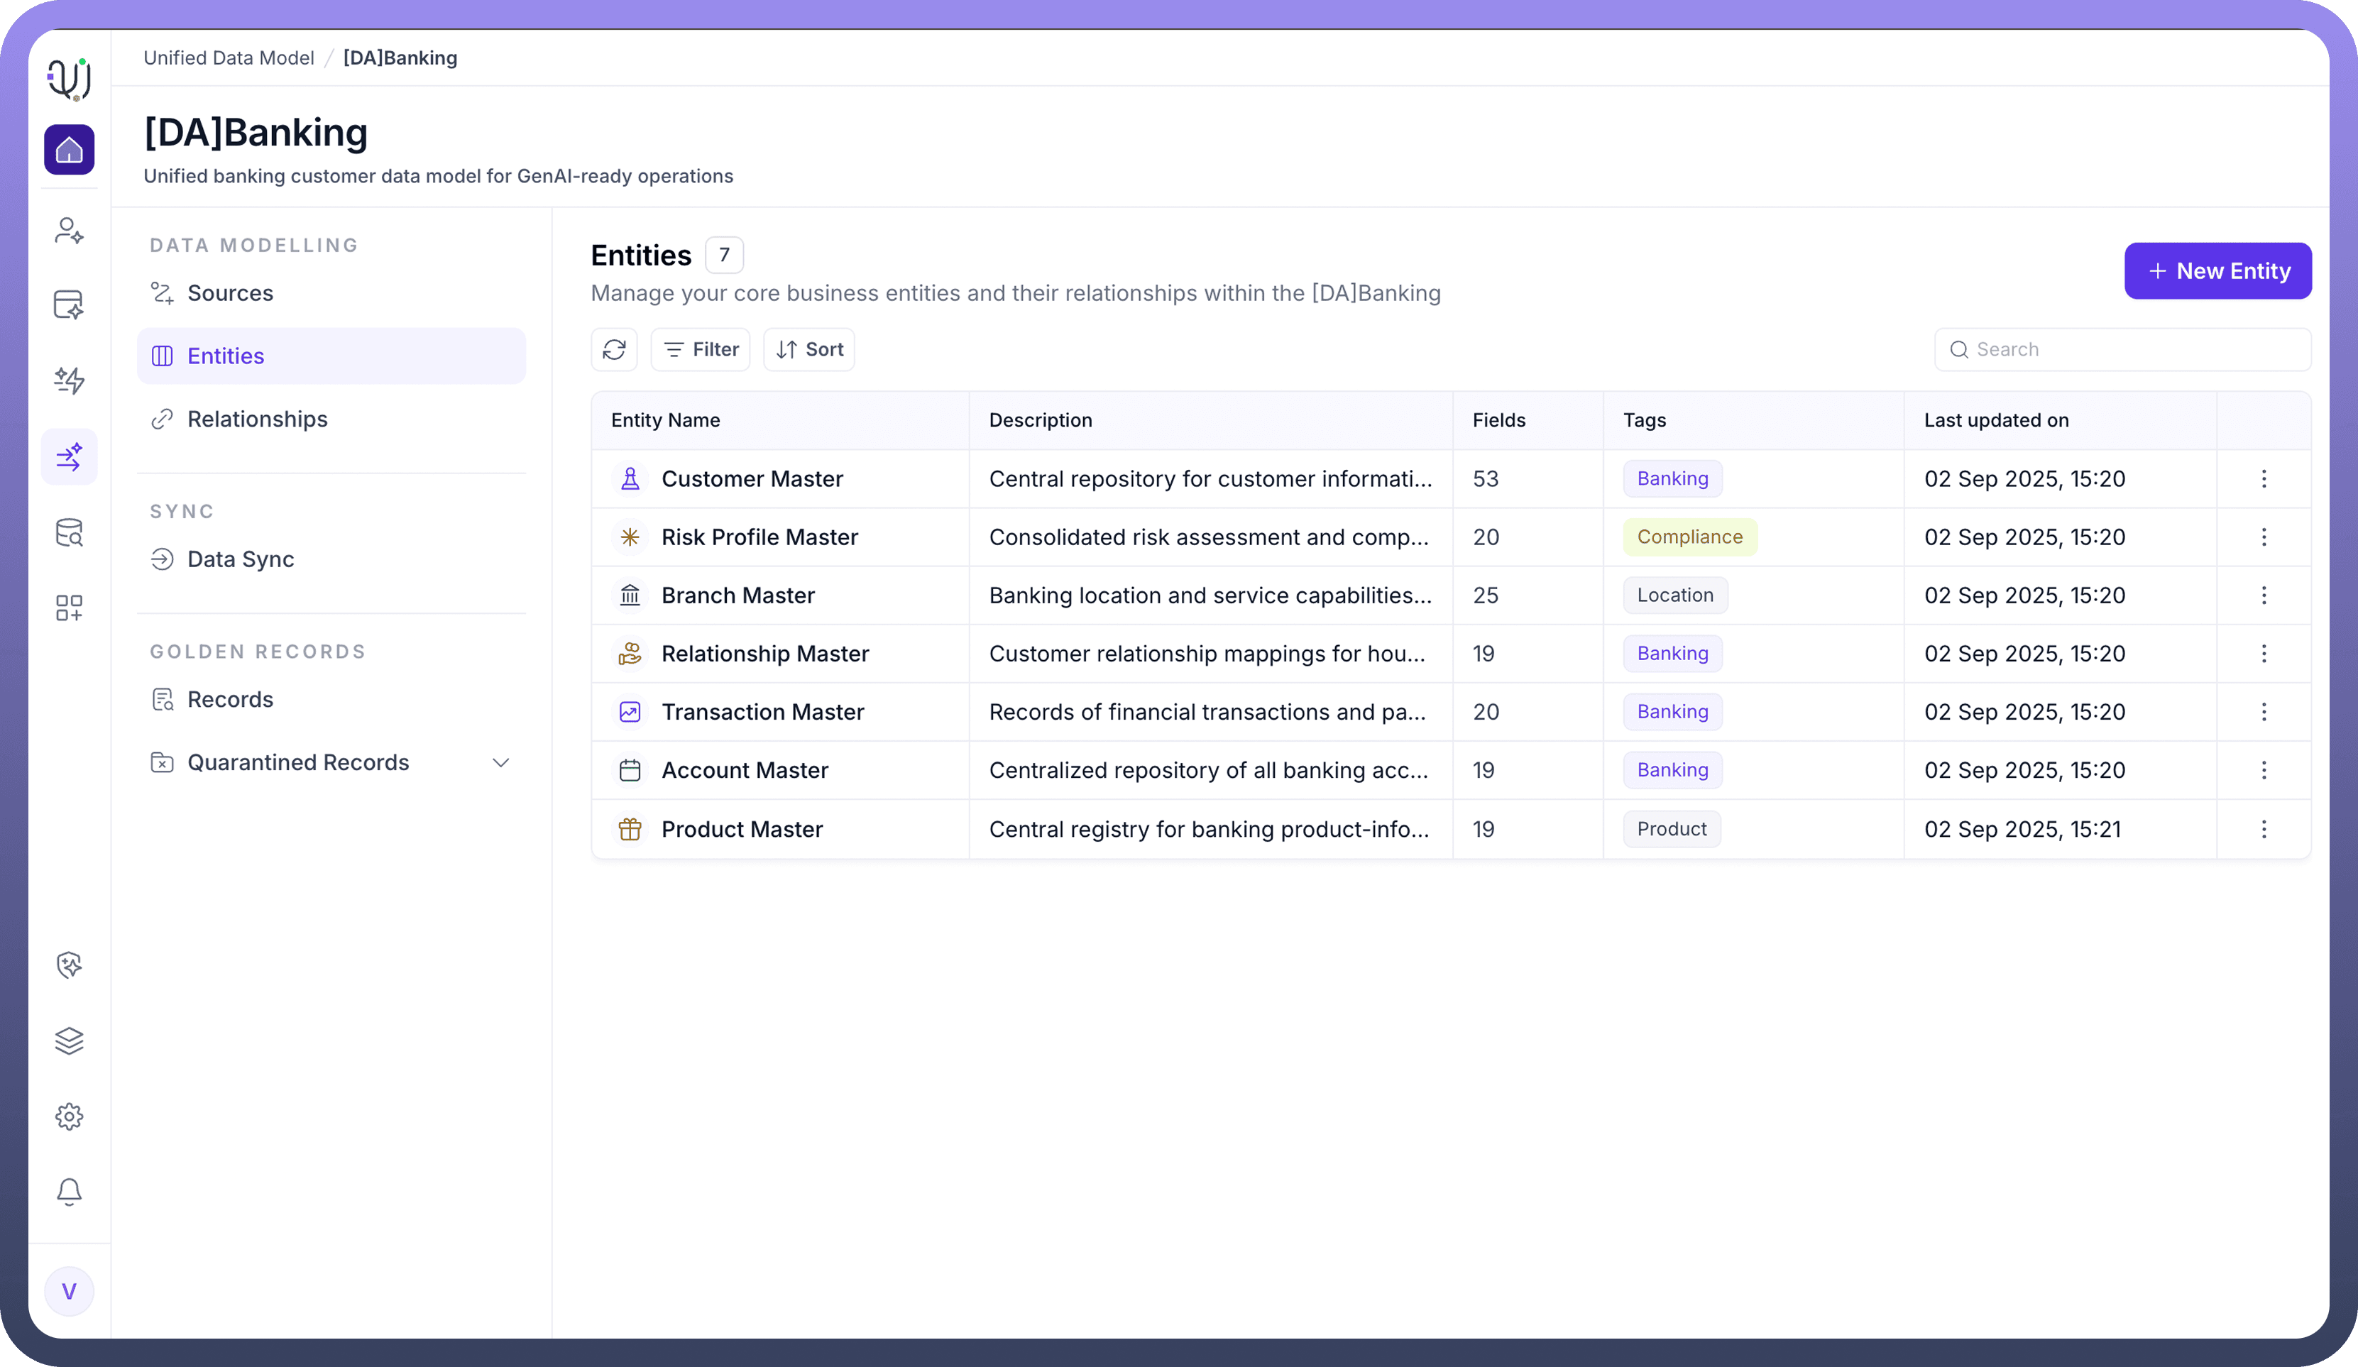The width and height of the screenshot is (2358, 1367).
Task: Open row menu for Product Master
Action: pyautogui.click(x=2264, y=829)
